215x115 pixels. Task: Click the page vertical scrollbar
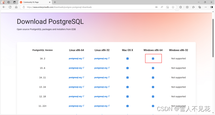(213, 38)
